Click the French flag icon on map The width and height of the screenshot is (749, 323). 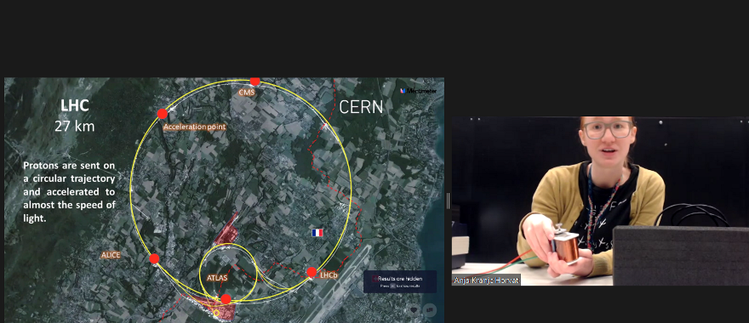[x=317, y=233]
